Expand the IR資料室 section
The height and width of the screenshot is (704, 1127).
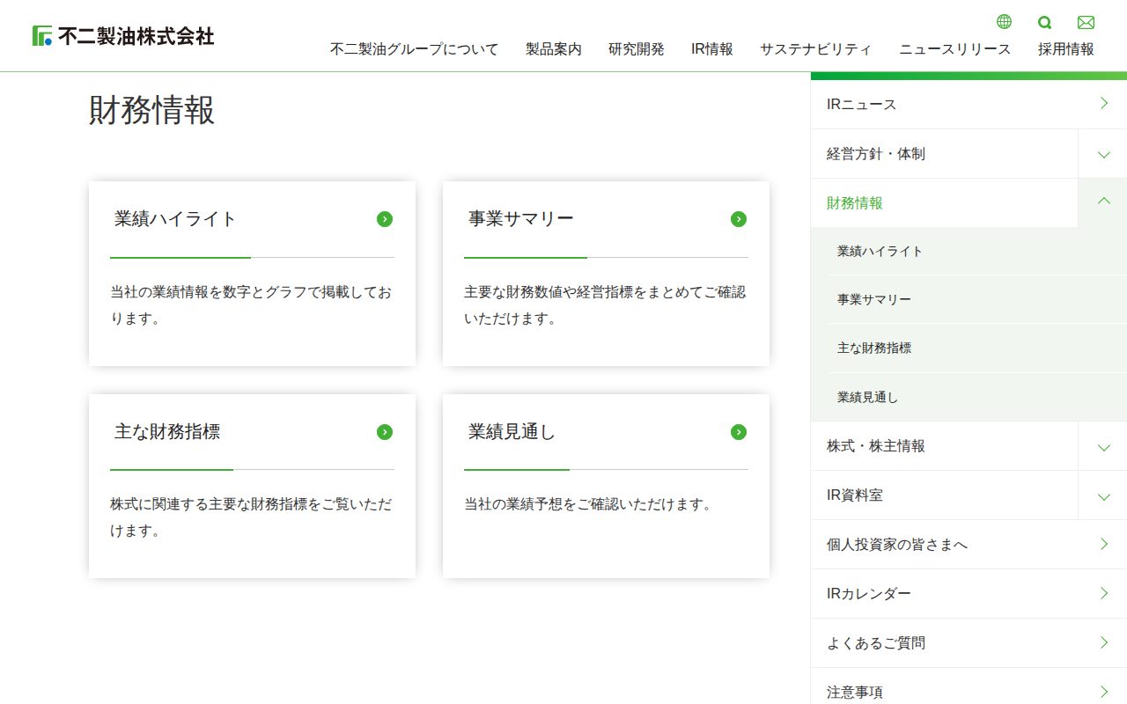[1103, 495]
